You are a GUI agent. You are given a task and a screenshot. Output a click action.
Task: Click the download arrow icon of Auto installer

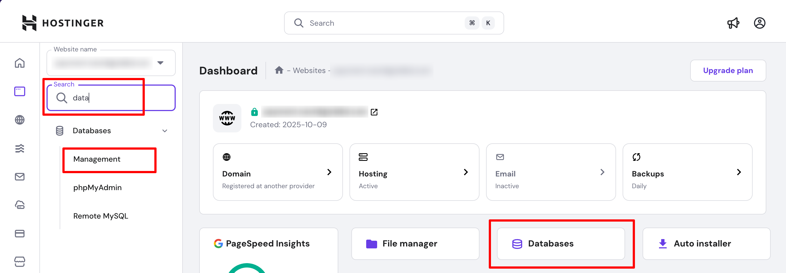coord(662,244)
